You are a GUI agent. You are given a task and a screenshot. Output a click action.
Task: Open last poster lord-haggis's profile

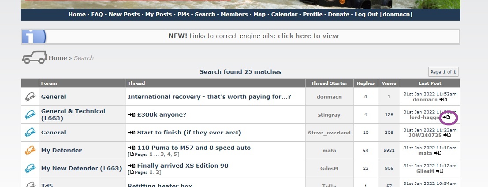pyautogui.click(x=425, y=118)
